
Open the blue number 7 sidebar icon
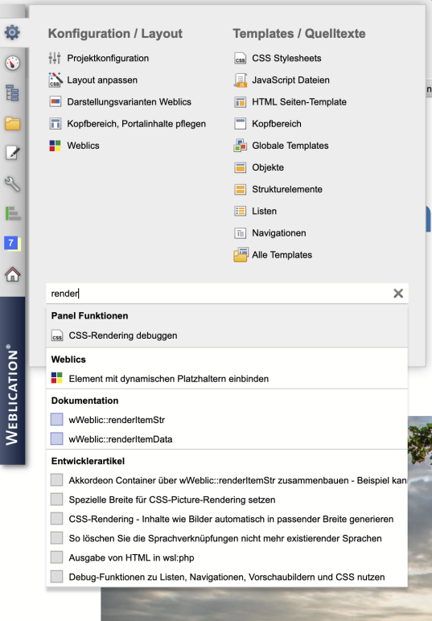(x=12, y=244)
